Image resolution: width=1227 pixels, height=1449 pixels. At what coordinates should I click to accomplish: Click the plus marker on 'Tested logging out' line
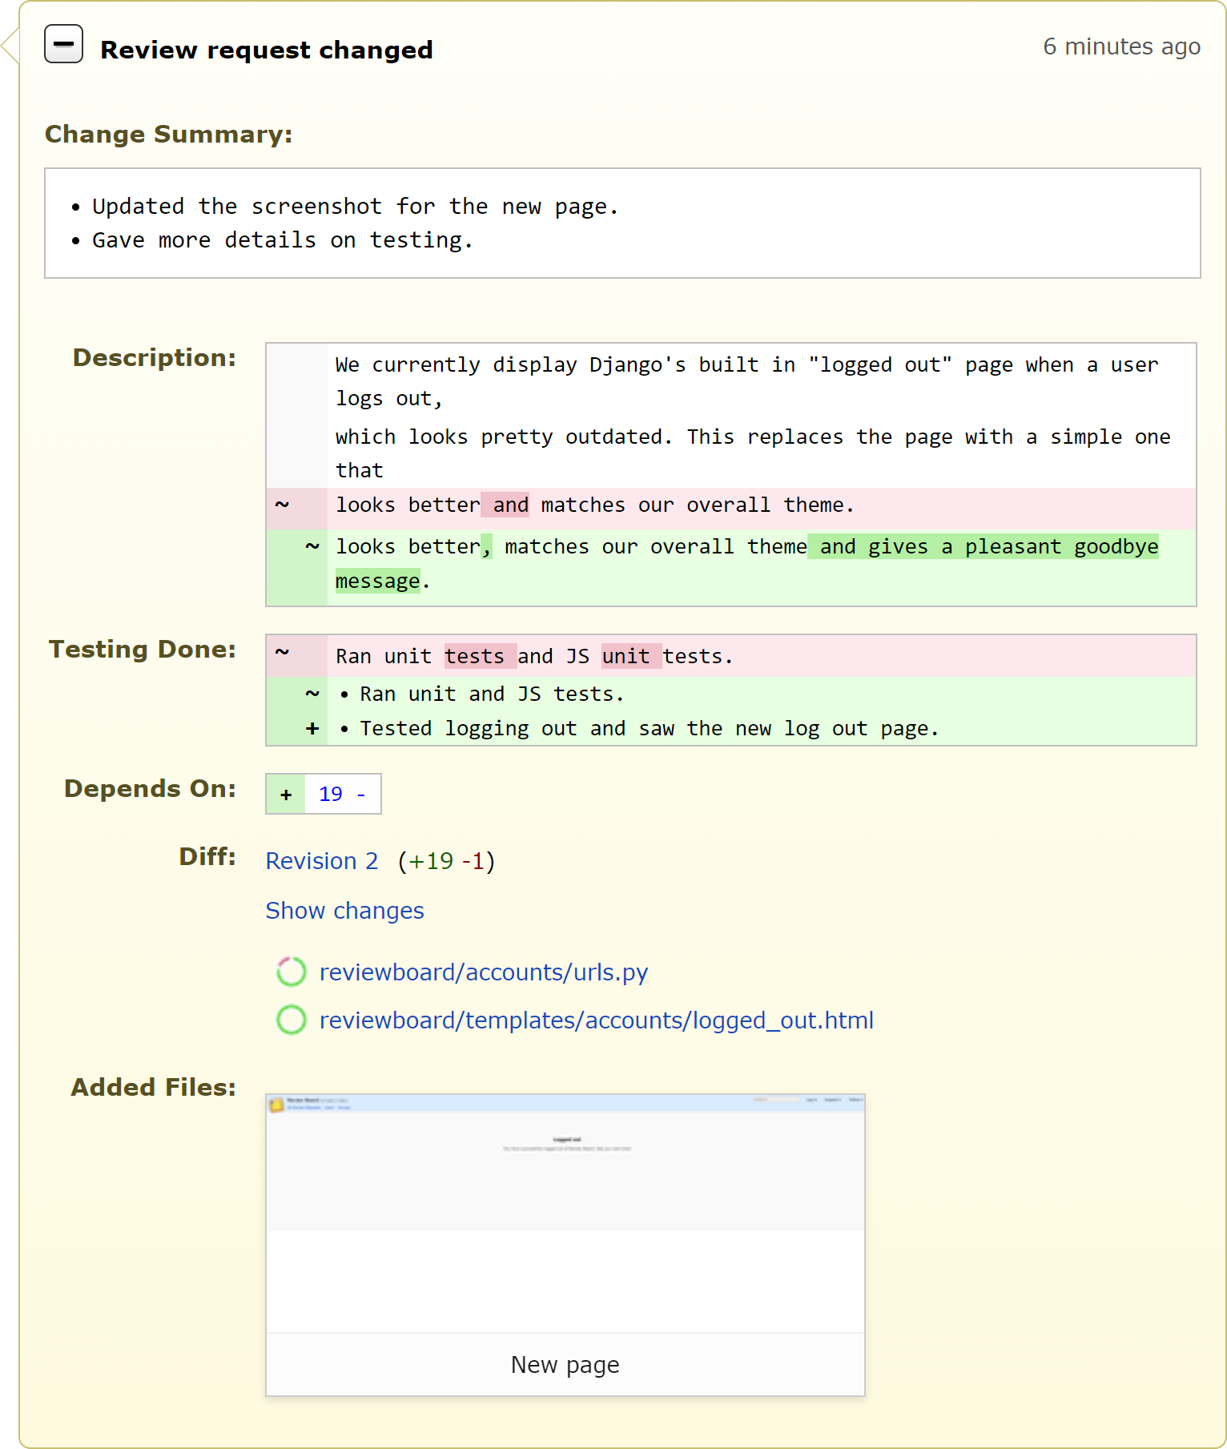pos(312,729)
